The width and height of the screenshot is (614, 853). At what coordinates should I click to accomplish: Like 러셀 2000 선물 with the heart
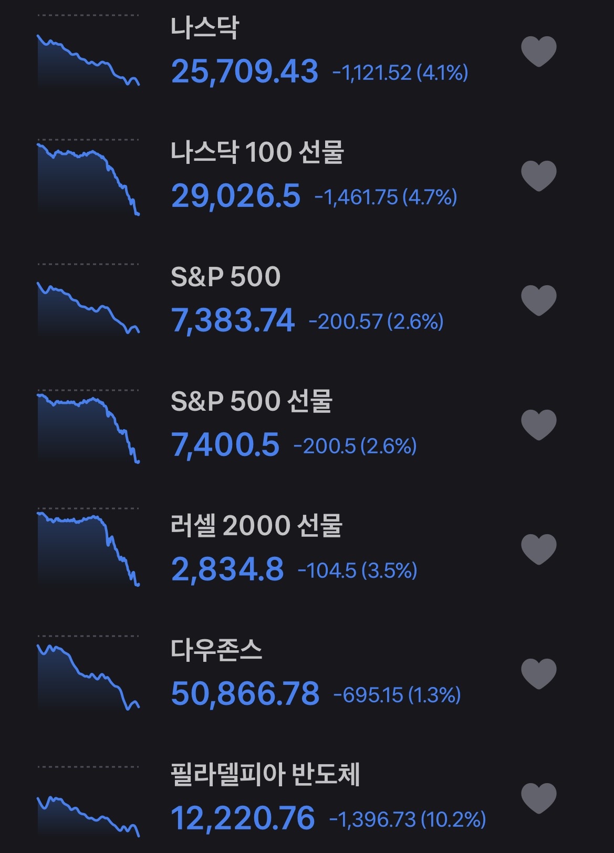coord(538,549)
